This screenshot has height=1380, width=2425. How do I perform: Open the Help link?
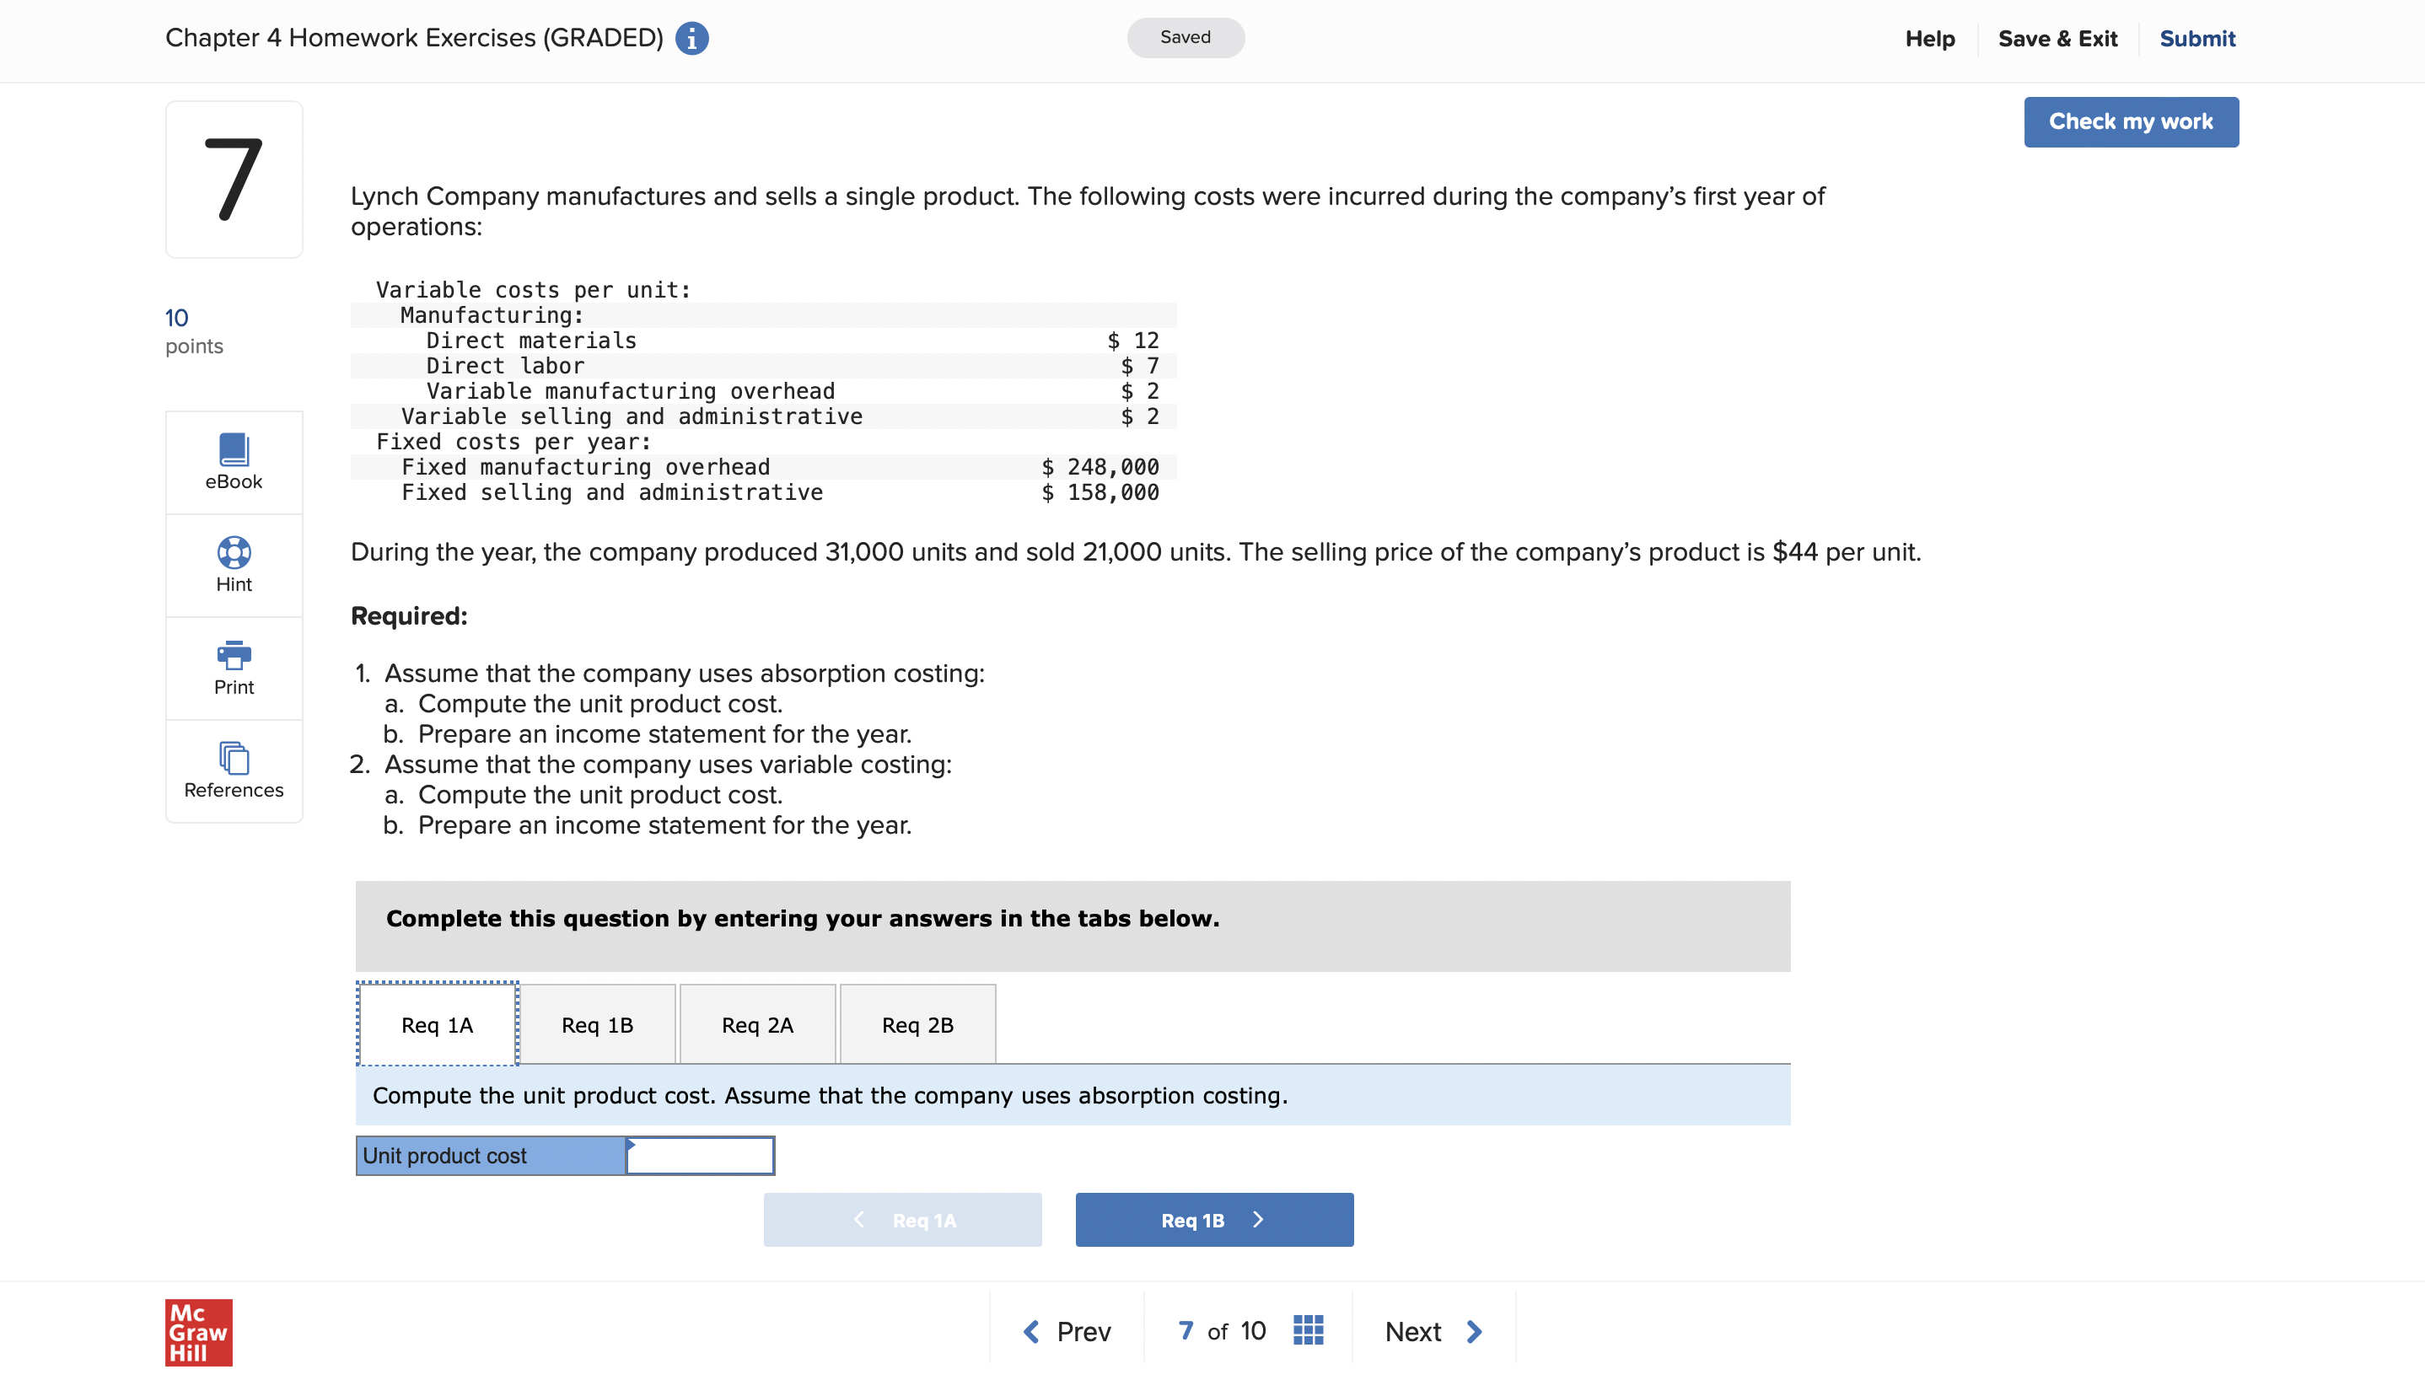pos(1931,38)
